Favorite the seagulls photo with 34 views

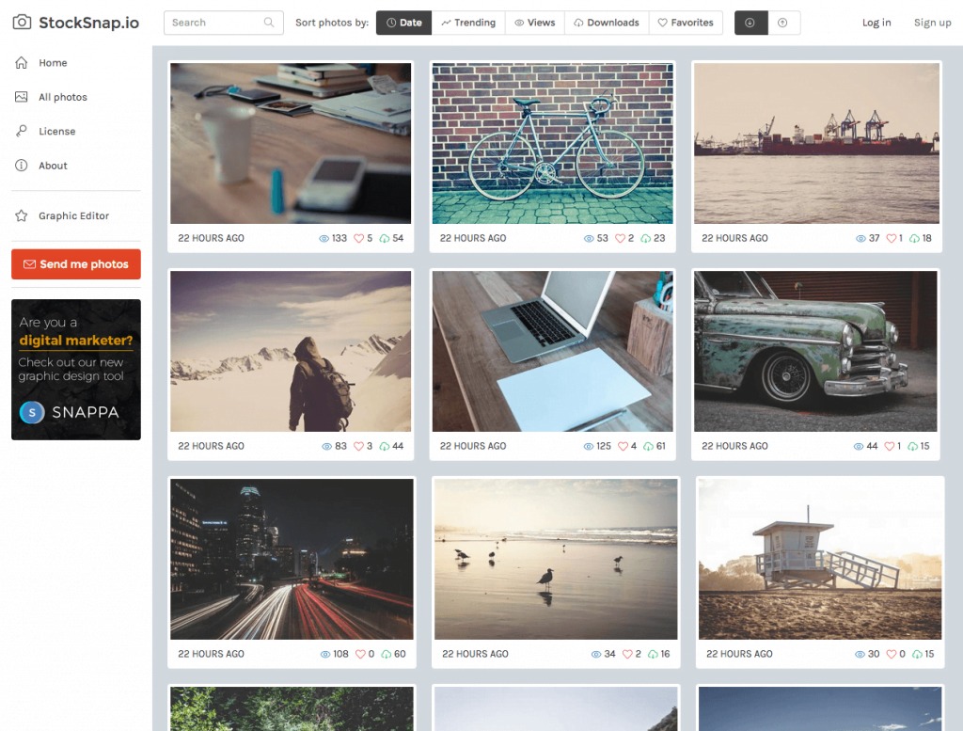pos(627,654)
